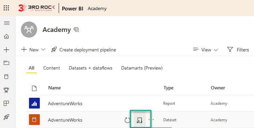Sort by the Owner column header
This screenshot has width=254, height=128.
218,88
